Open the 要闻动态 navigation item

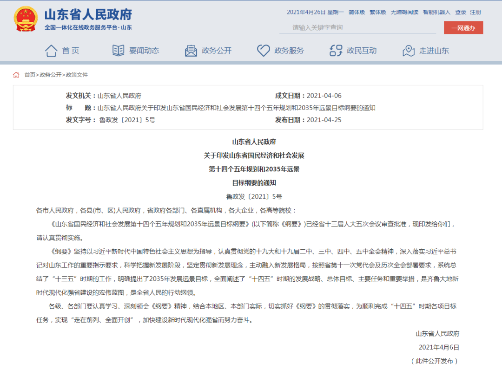pos(144,51)
